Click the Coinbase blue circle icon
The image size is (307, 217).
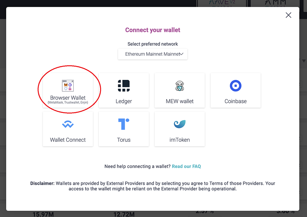pyautogui.click(x=236, y=86)
